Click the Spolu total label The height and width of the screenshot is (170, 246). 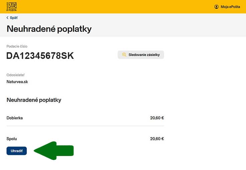12,139
